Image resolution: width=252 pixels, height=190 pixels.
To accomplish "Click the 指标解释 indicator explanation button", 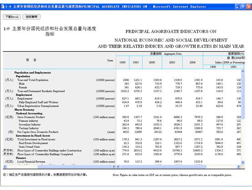I will pos(31,17).
